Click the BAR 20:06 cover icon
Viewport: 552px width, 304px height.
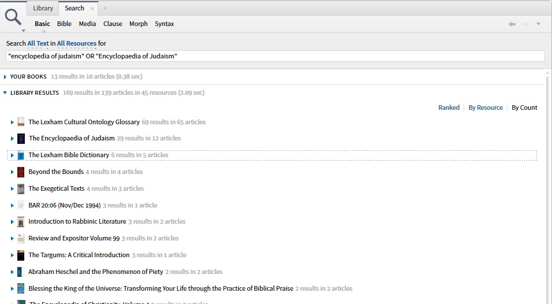tap(21, 205)
